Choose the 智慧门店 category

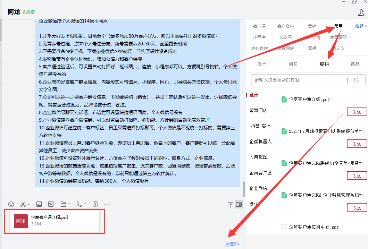click(x=258, y=110)
